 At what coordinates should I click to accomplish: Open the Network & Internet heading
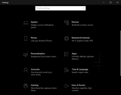pyautogui.click(x=81, y=38)
